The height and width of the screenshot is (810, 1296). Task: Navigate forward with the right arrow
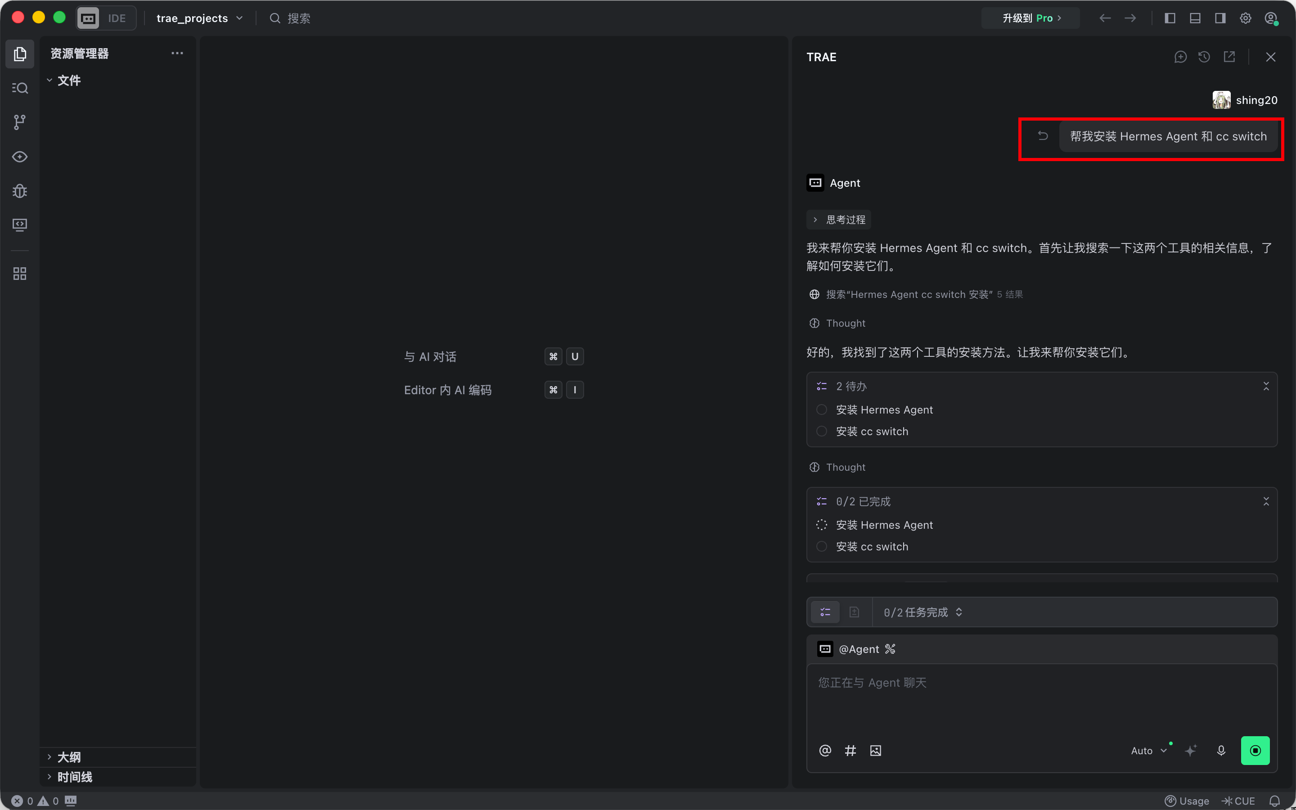(x=1130, y=18)
